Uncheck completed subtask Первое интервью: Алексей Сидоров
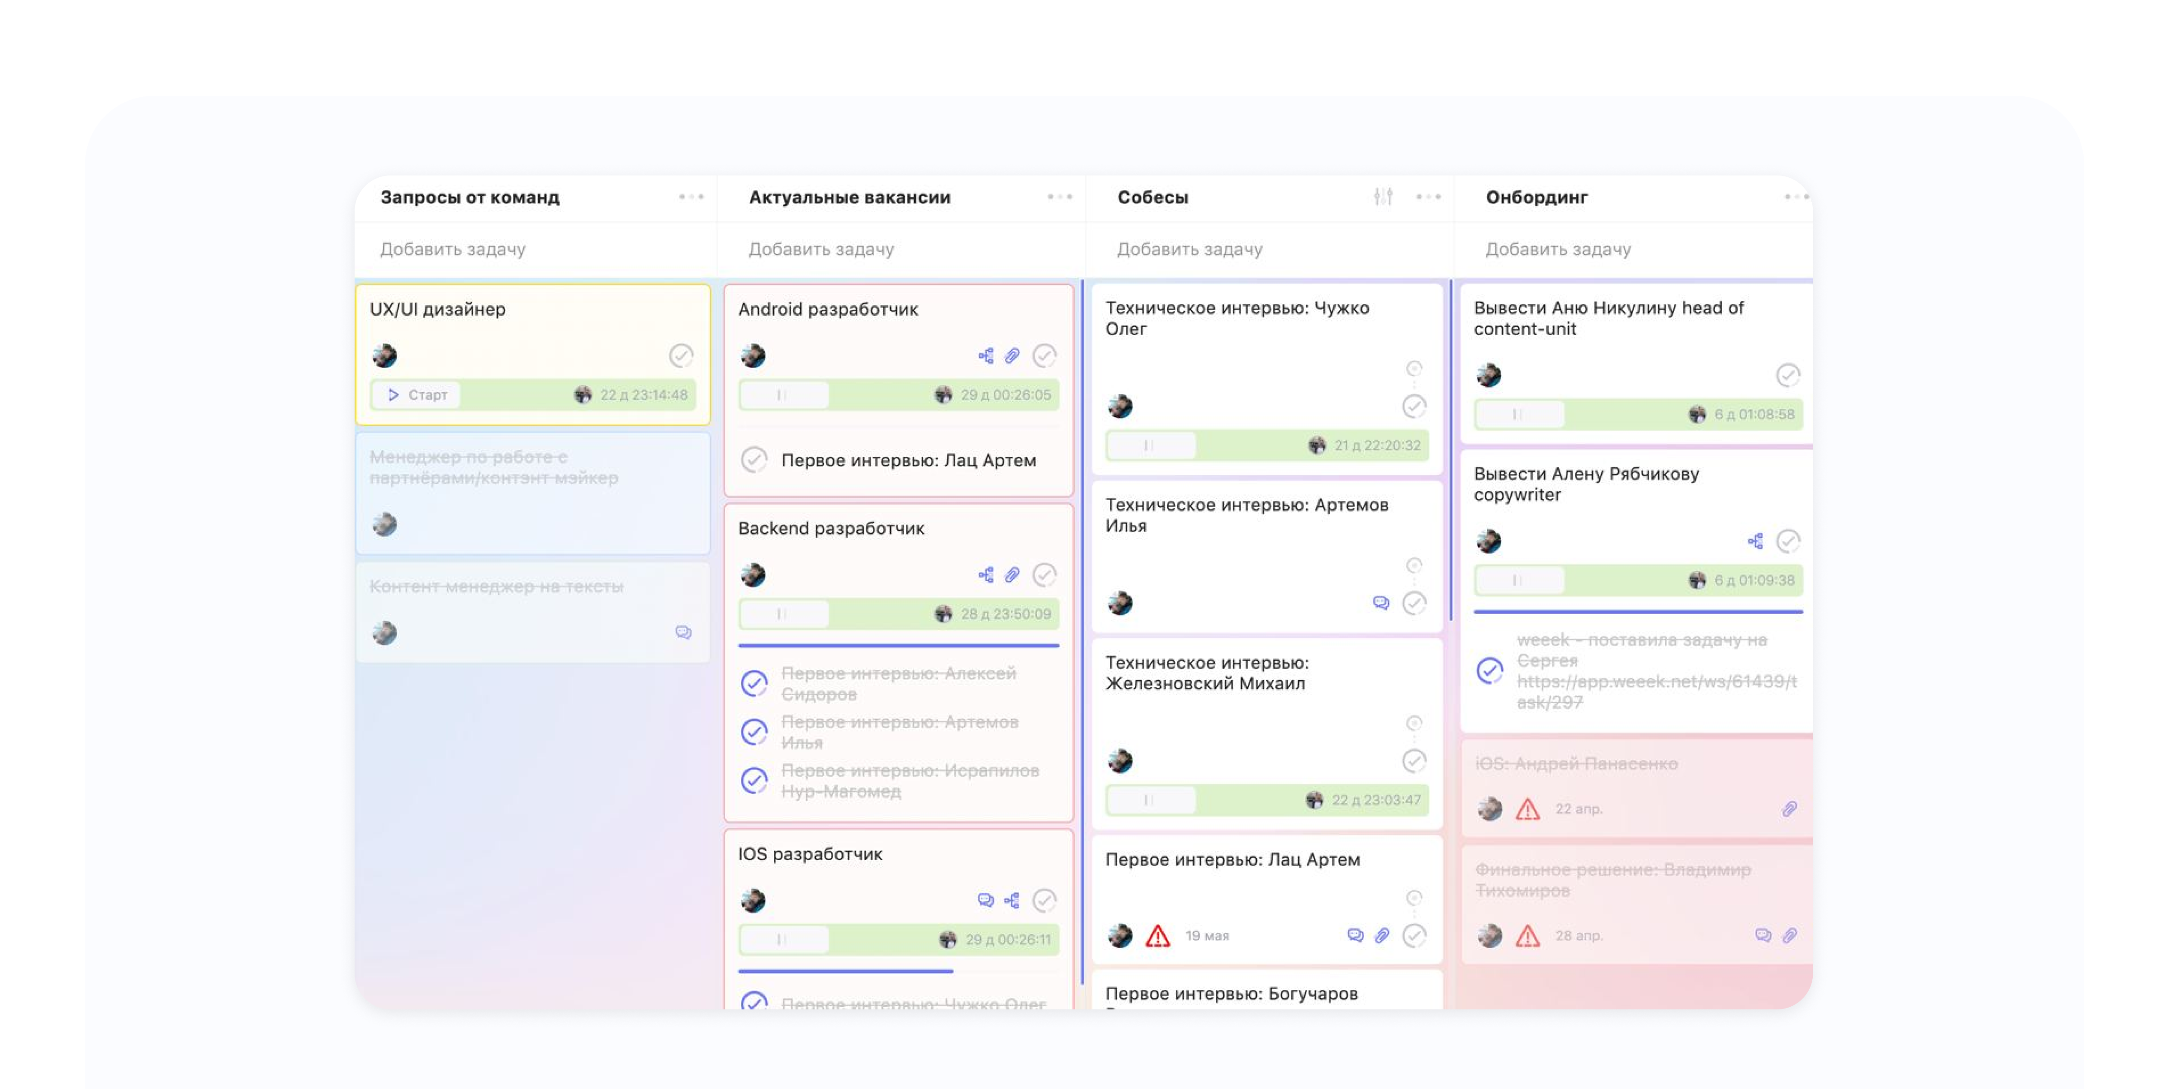The width and height of the screenshot is (2171, 1089). (754, 684)
